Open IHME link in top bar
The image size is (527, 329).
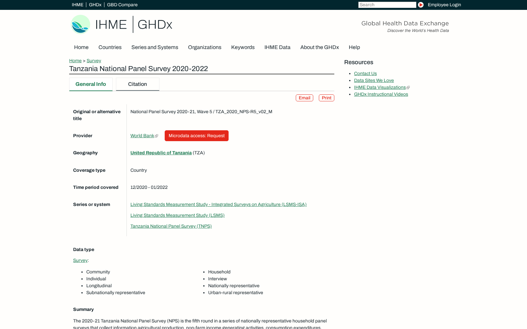[x=77, y=5]
